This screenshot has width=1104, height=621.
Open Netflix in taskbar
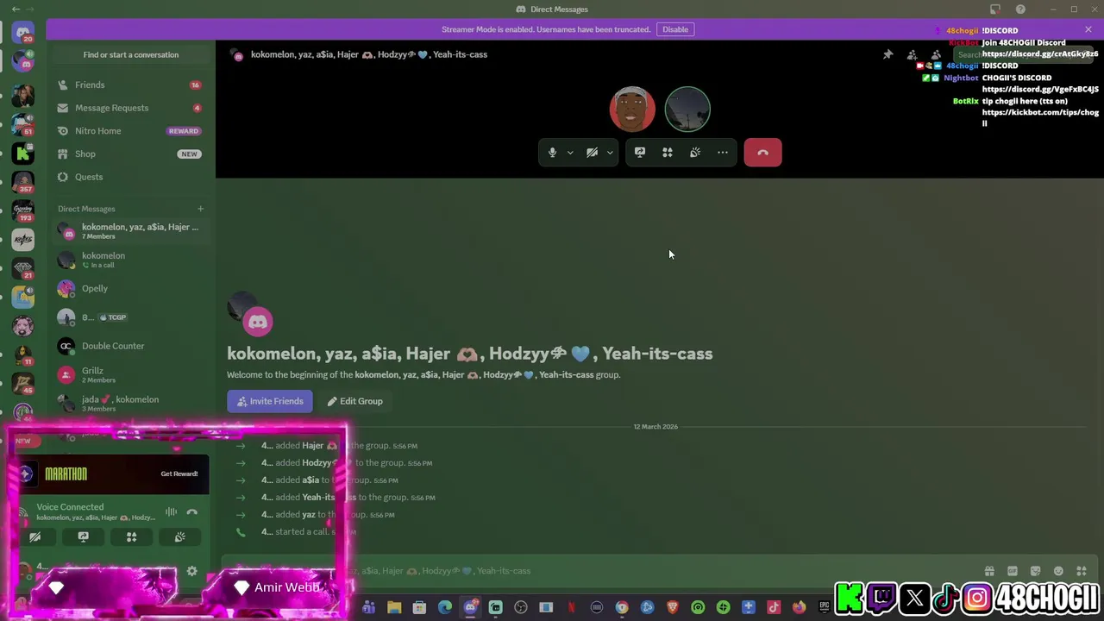pyautogui.click(x=571, y=608)
